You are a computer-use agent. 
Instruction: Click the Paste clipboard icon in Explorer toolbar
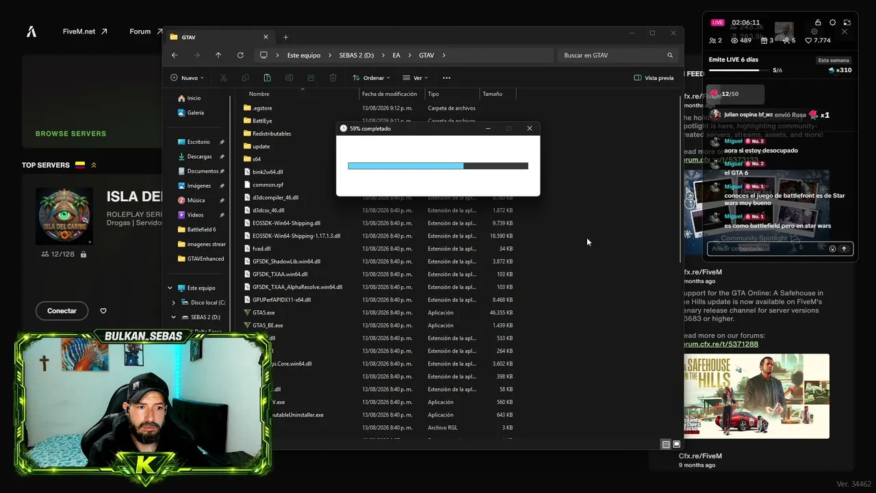[267, 78]
